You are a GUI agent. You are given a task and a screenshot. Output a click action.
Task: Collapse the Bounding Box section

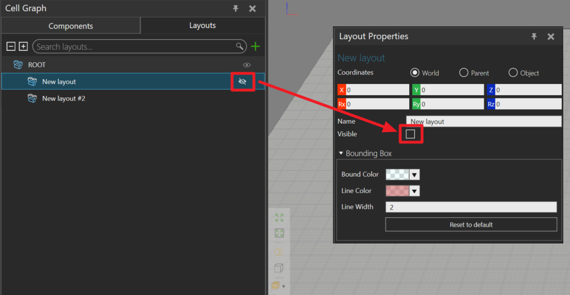coord(341,153)
